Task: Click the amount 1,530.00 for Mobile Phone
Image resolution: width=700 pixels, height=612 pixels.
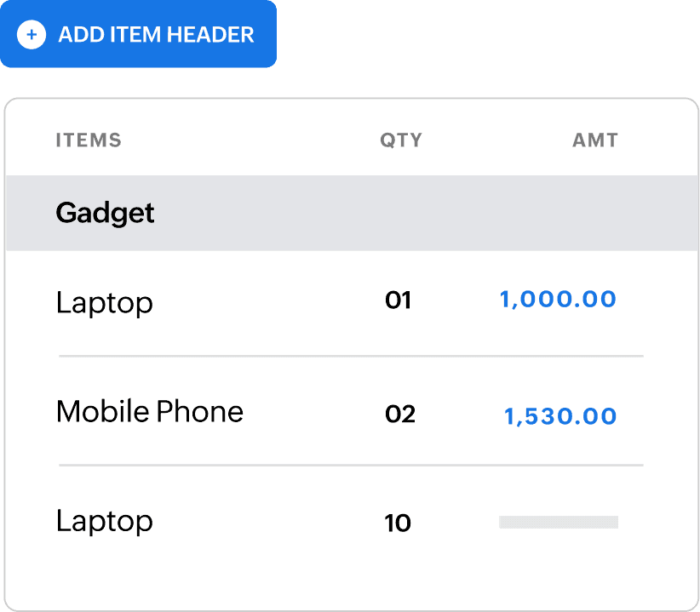Action: coord(559,416)
